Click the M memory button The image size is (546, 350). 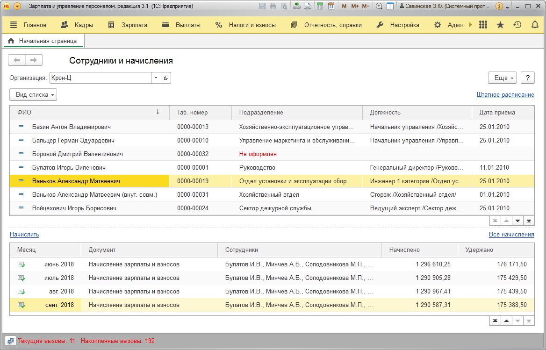(x=344, y=6)
